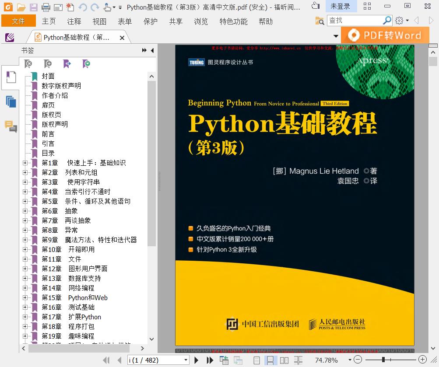Expand the 第9章 魔法方法 bookmark node
The height and width of the screenshot is (367, 439).
click(x=25, y=240)
